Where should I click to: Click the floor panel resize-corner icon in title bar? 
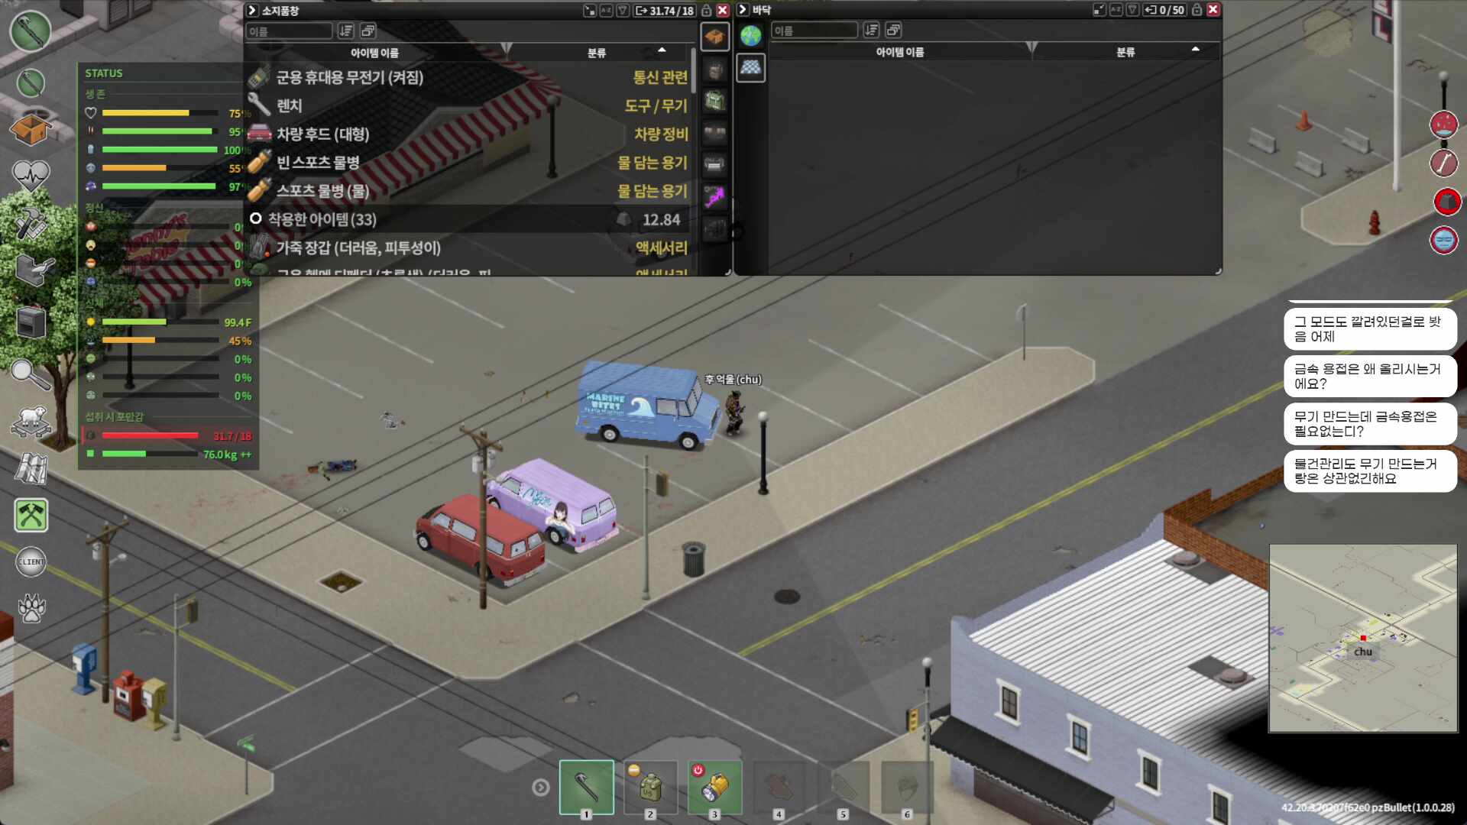[1099, 10]
